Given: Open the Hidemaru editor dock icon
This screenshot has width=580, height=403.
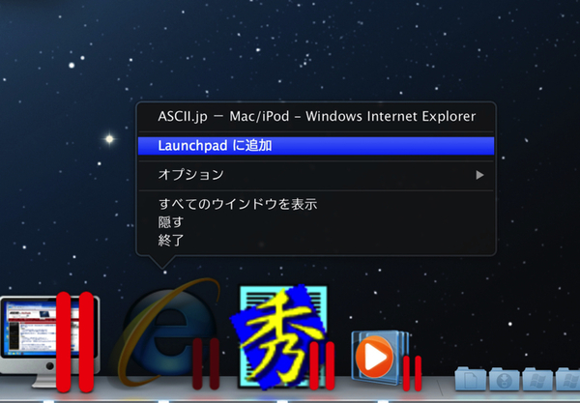Looking at the screenshot, I should 283,337.
